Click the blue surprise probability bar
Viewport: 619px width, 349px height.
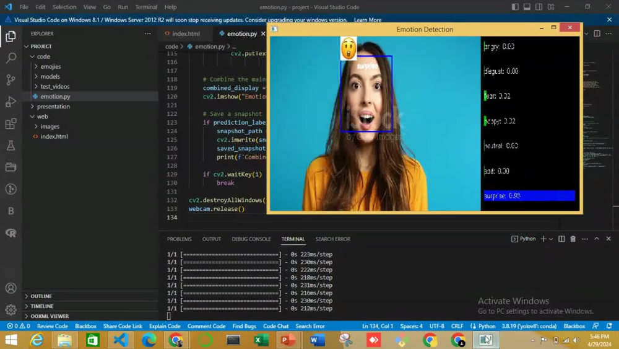[529, 196]
